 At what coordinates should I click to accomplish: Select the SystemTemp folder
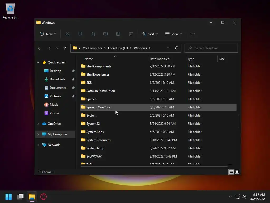coord(158,148)
